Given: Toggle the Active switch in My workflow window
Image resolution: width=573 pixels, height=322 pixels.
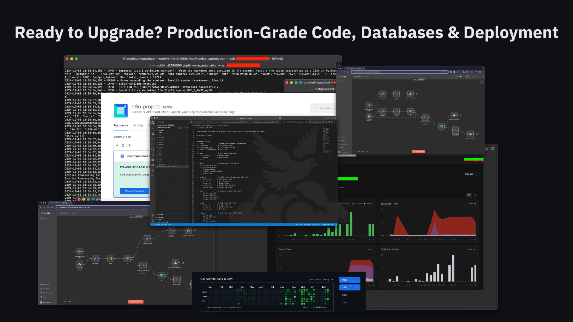Looking at the screenshot, I should (461, 77).
